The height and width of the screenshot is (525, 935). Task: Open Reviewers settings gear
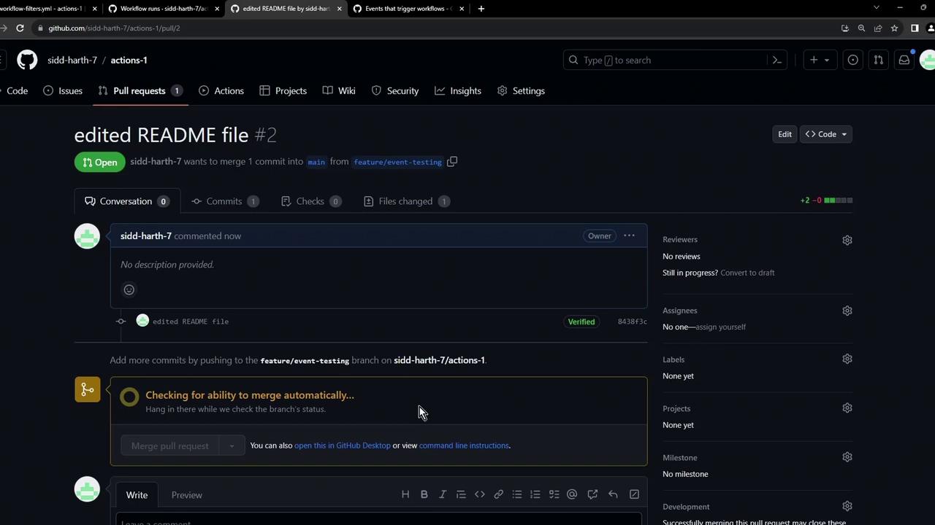[847, 240]
